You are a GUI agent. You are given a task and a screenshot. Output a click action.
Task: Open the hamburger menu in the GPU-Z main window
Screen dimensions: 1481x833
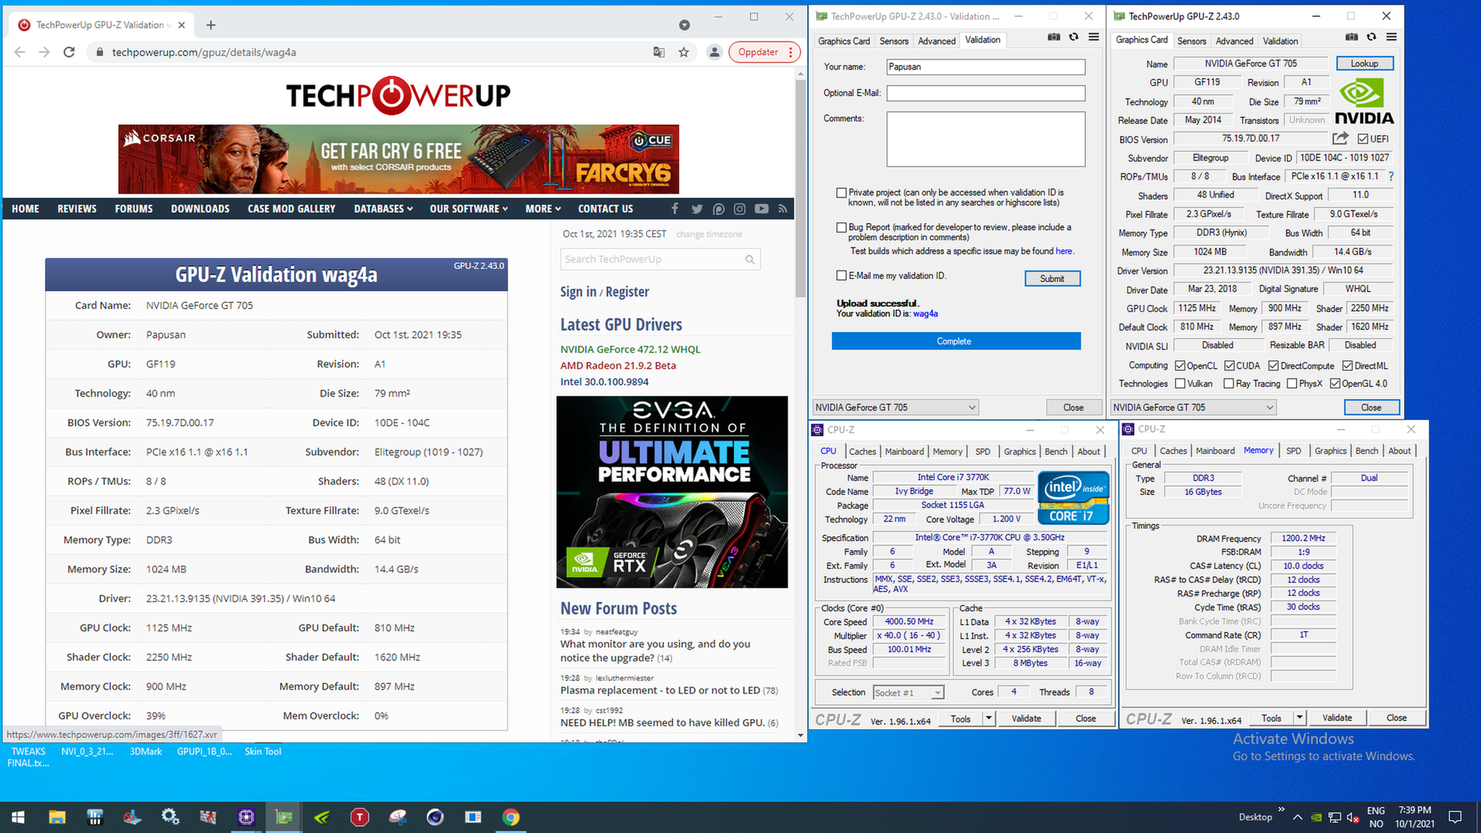click(x=1392, y=37)
